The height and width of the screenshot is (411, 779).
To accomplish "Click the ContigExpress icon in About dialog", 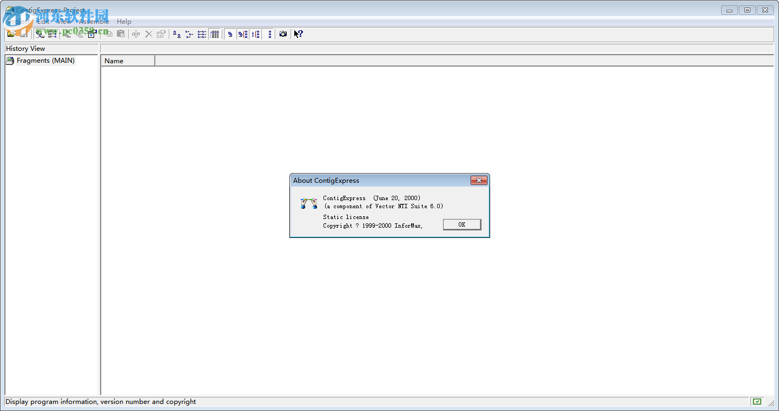I will pos(308,203).
